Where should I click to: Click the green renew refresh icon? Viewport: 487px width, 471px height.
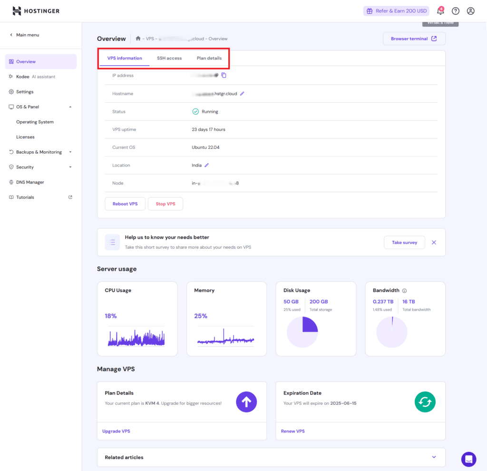(x=425, y=402)
